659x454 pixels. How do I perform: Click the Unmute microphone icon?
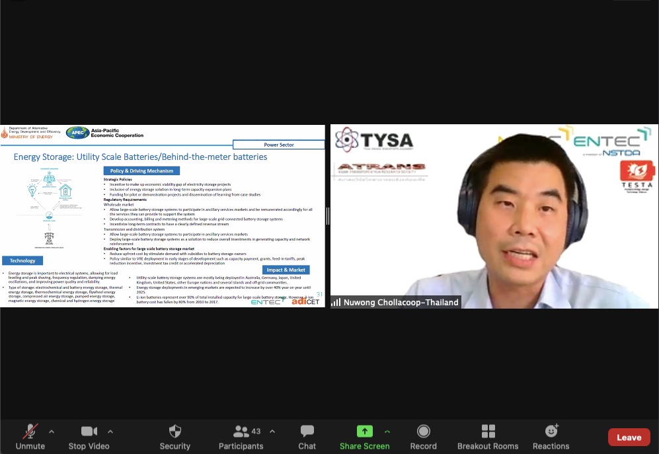pyautogui.click(x=30, y=432)
